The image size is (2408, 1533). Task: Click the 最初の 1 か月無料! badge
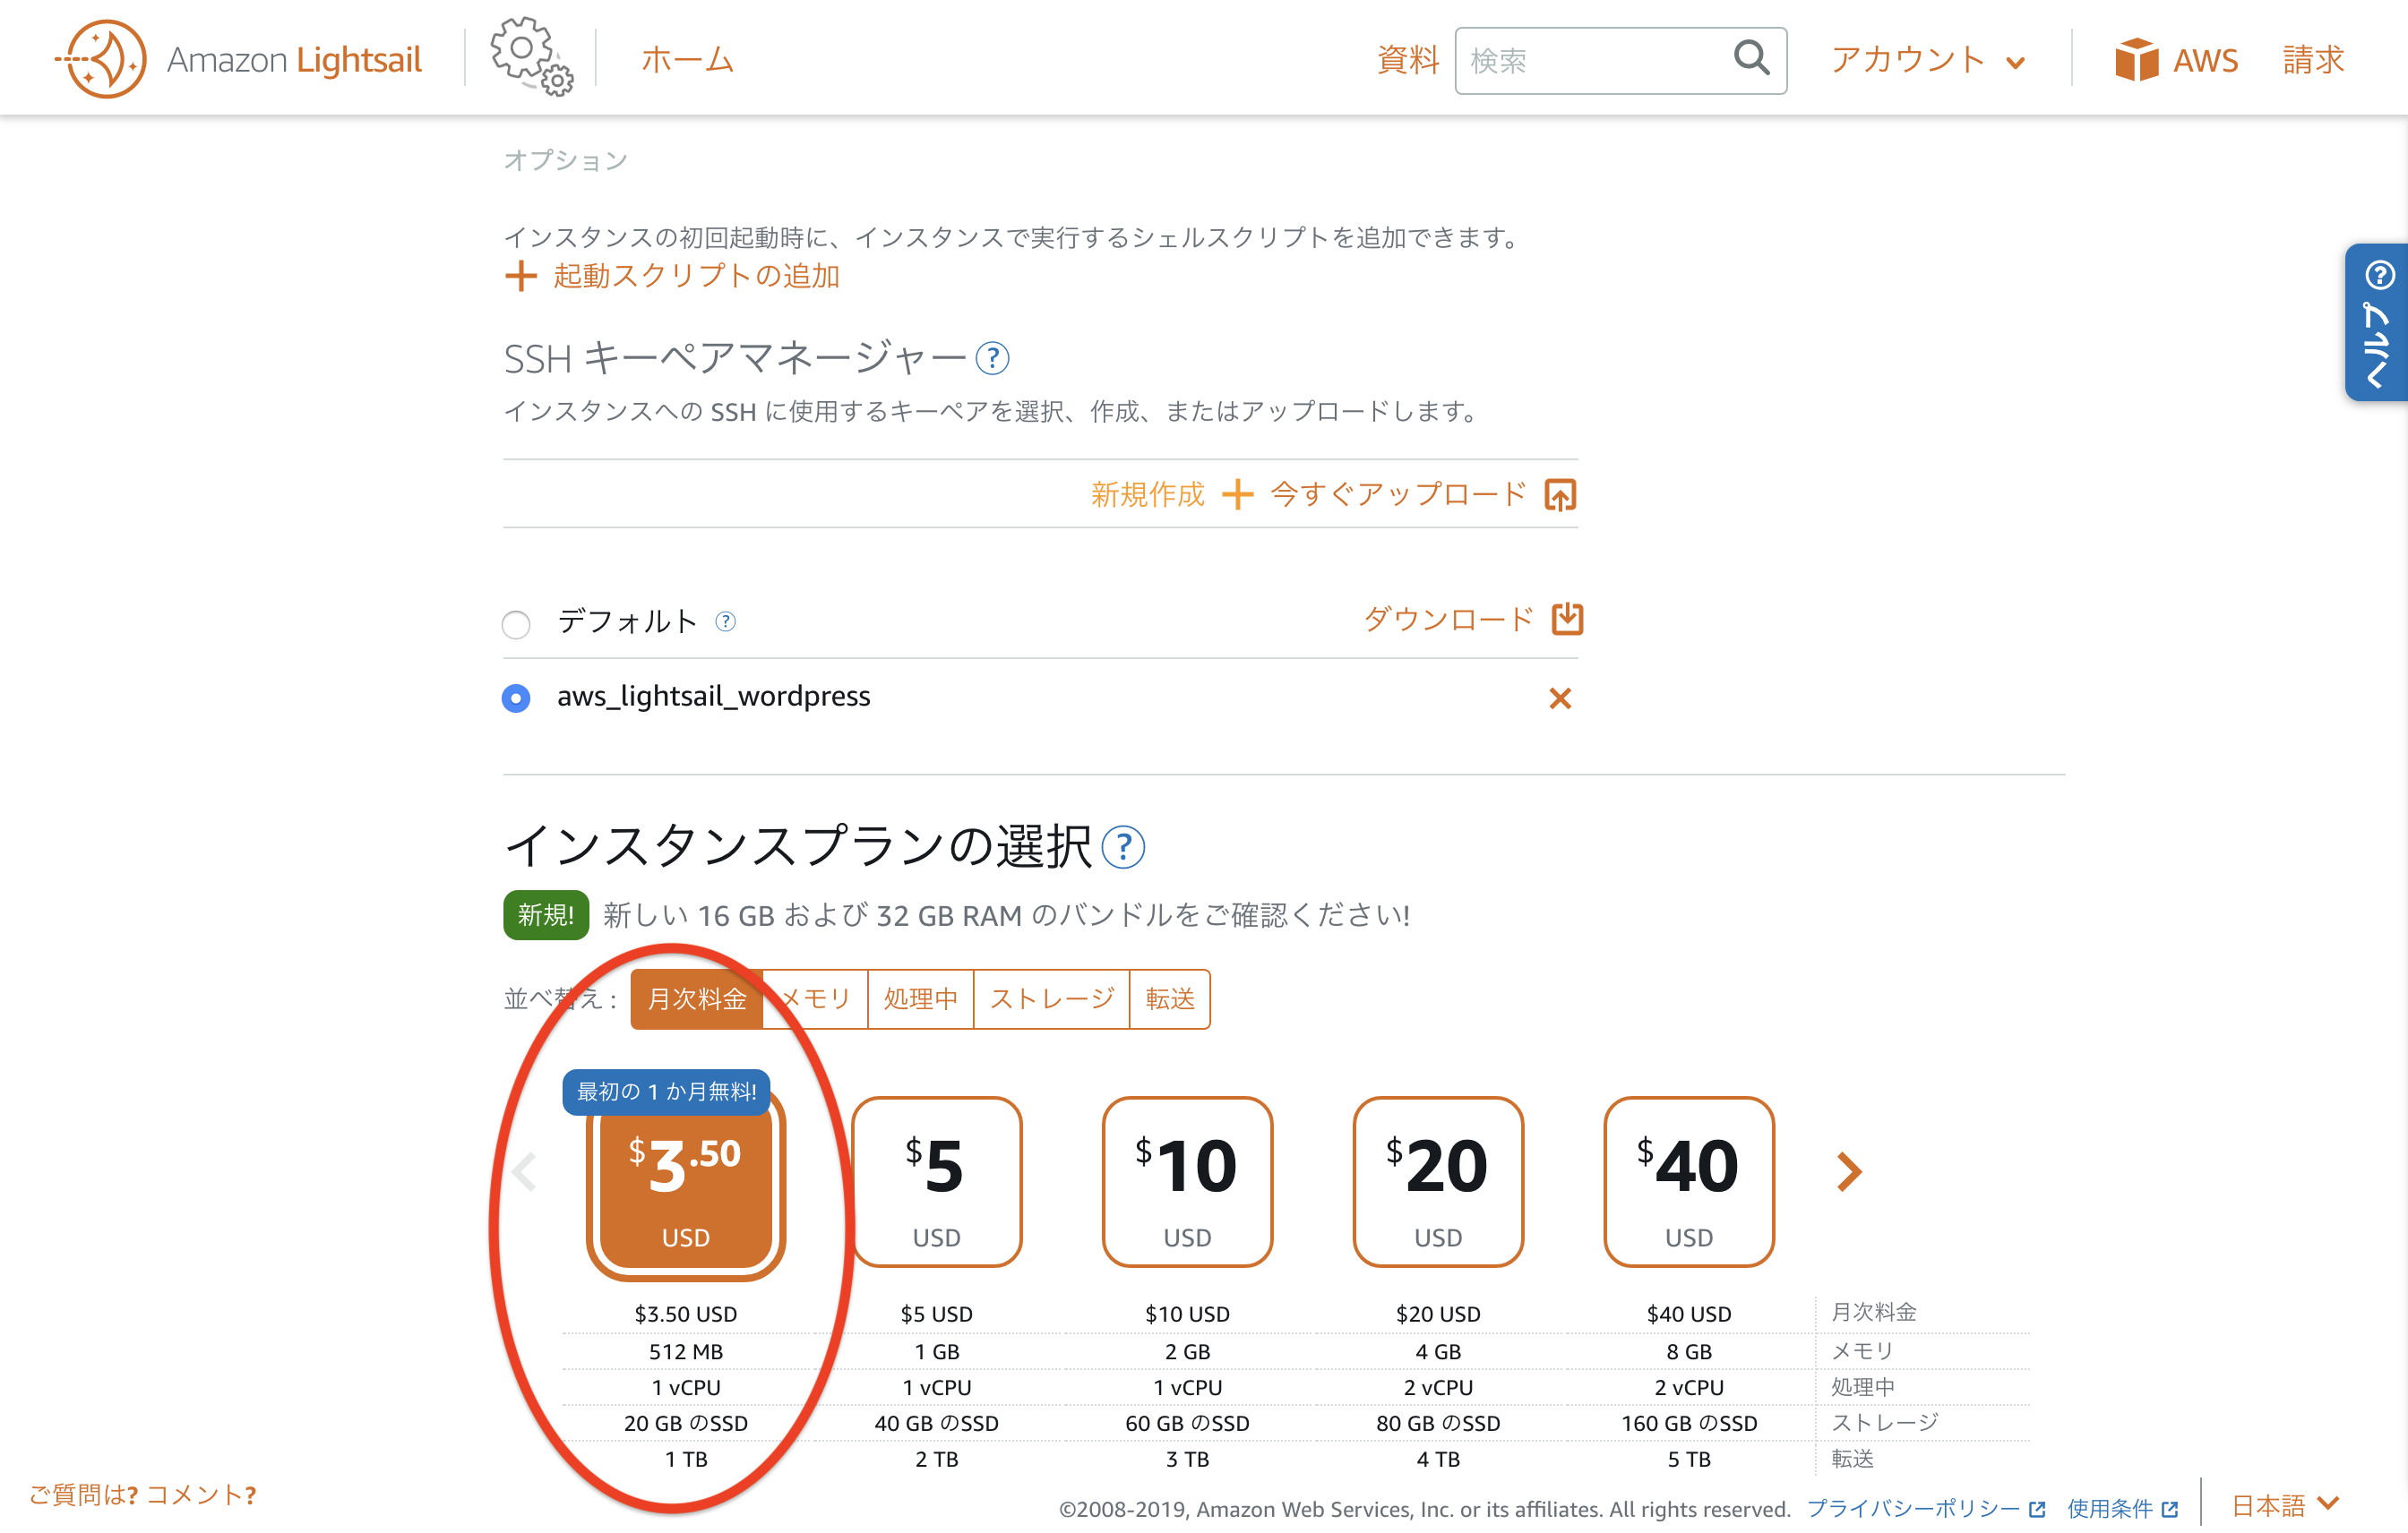pyautogui.click(x=667, y=1092)
